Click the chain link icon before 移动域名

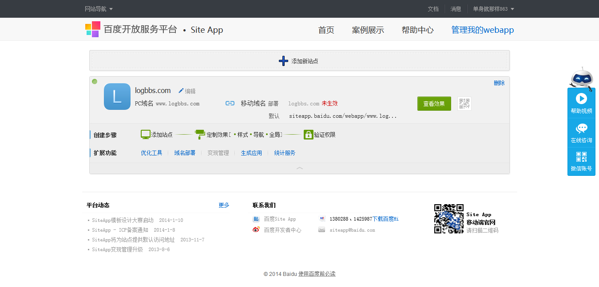(230, 103)
